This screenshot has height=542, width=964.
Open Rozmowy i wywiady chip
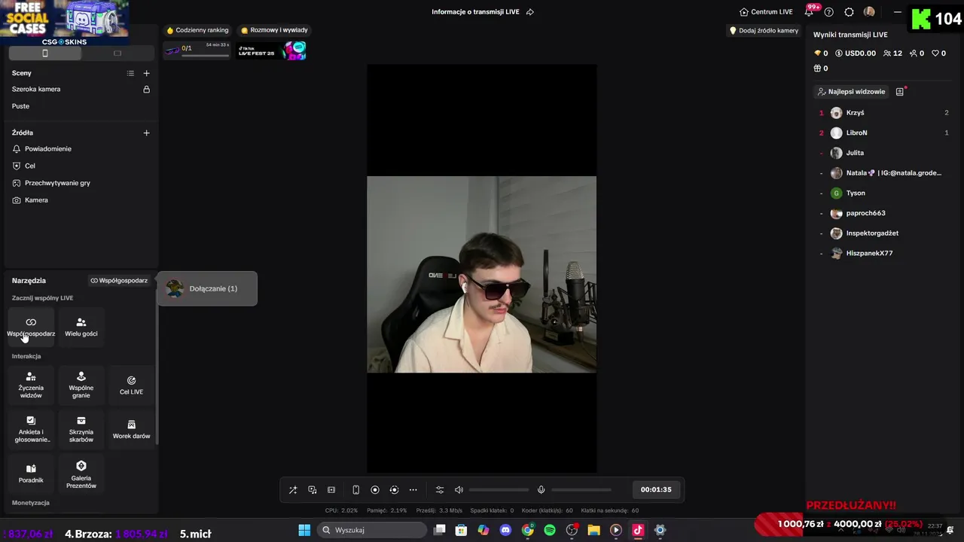click(x=274, y=30)
